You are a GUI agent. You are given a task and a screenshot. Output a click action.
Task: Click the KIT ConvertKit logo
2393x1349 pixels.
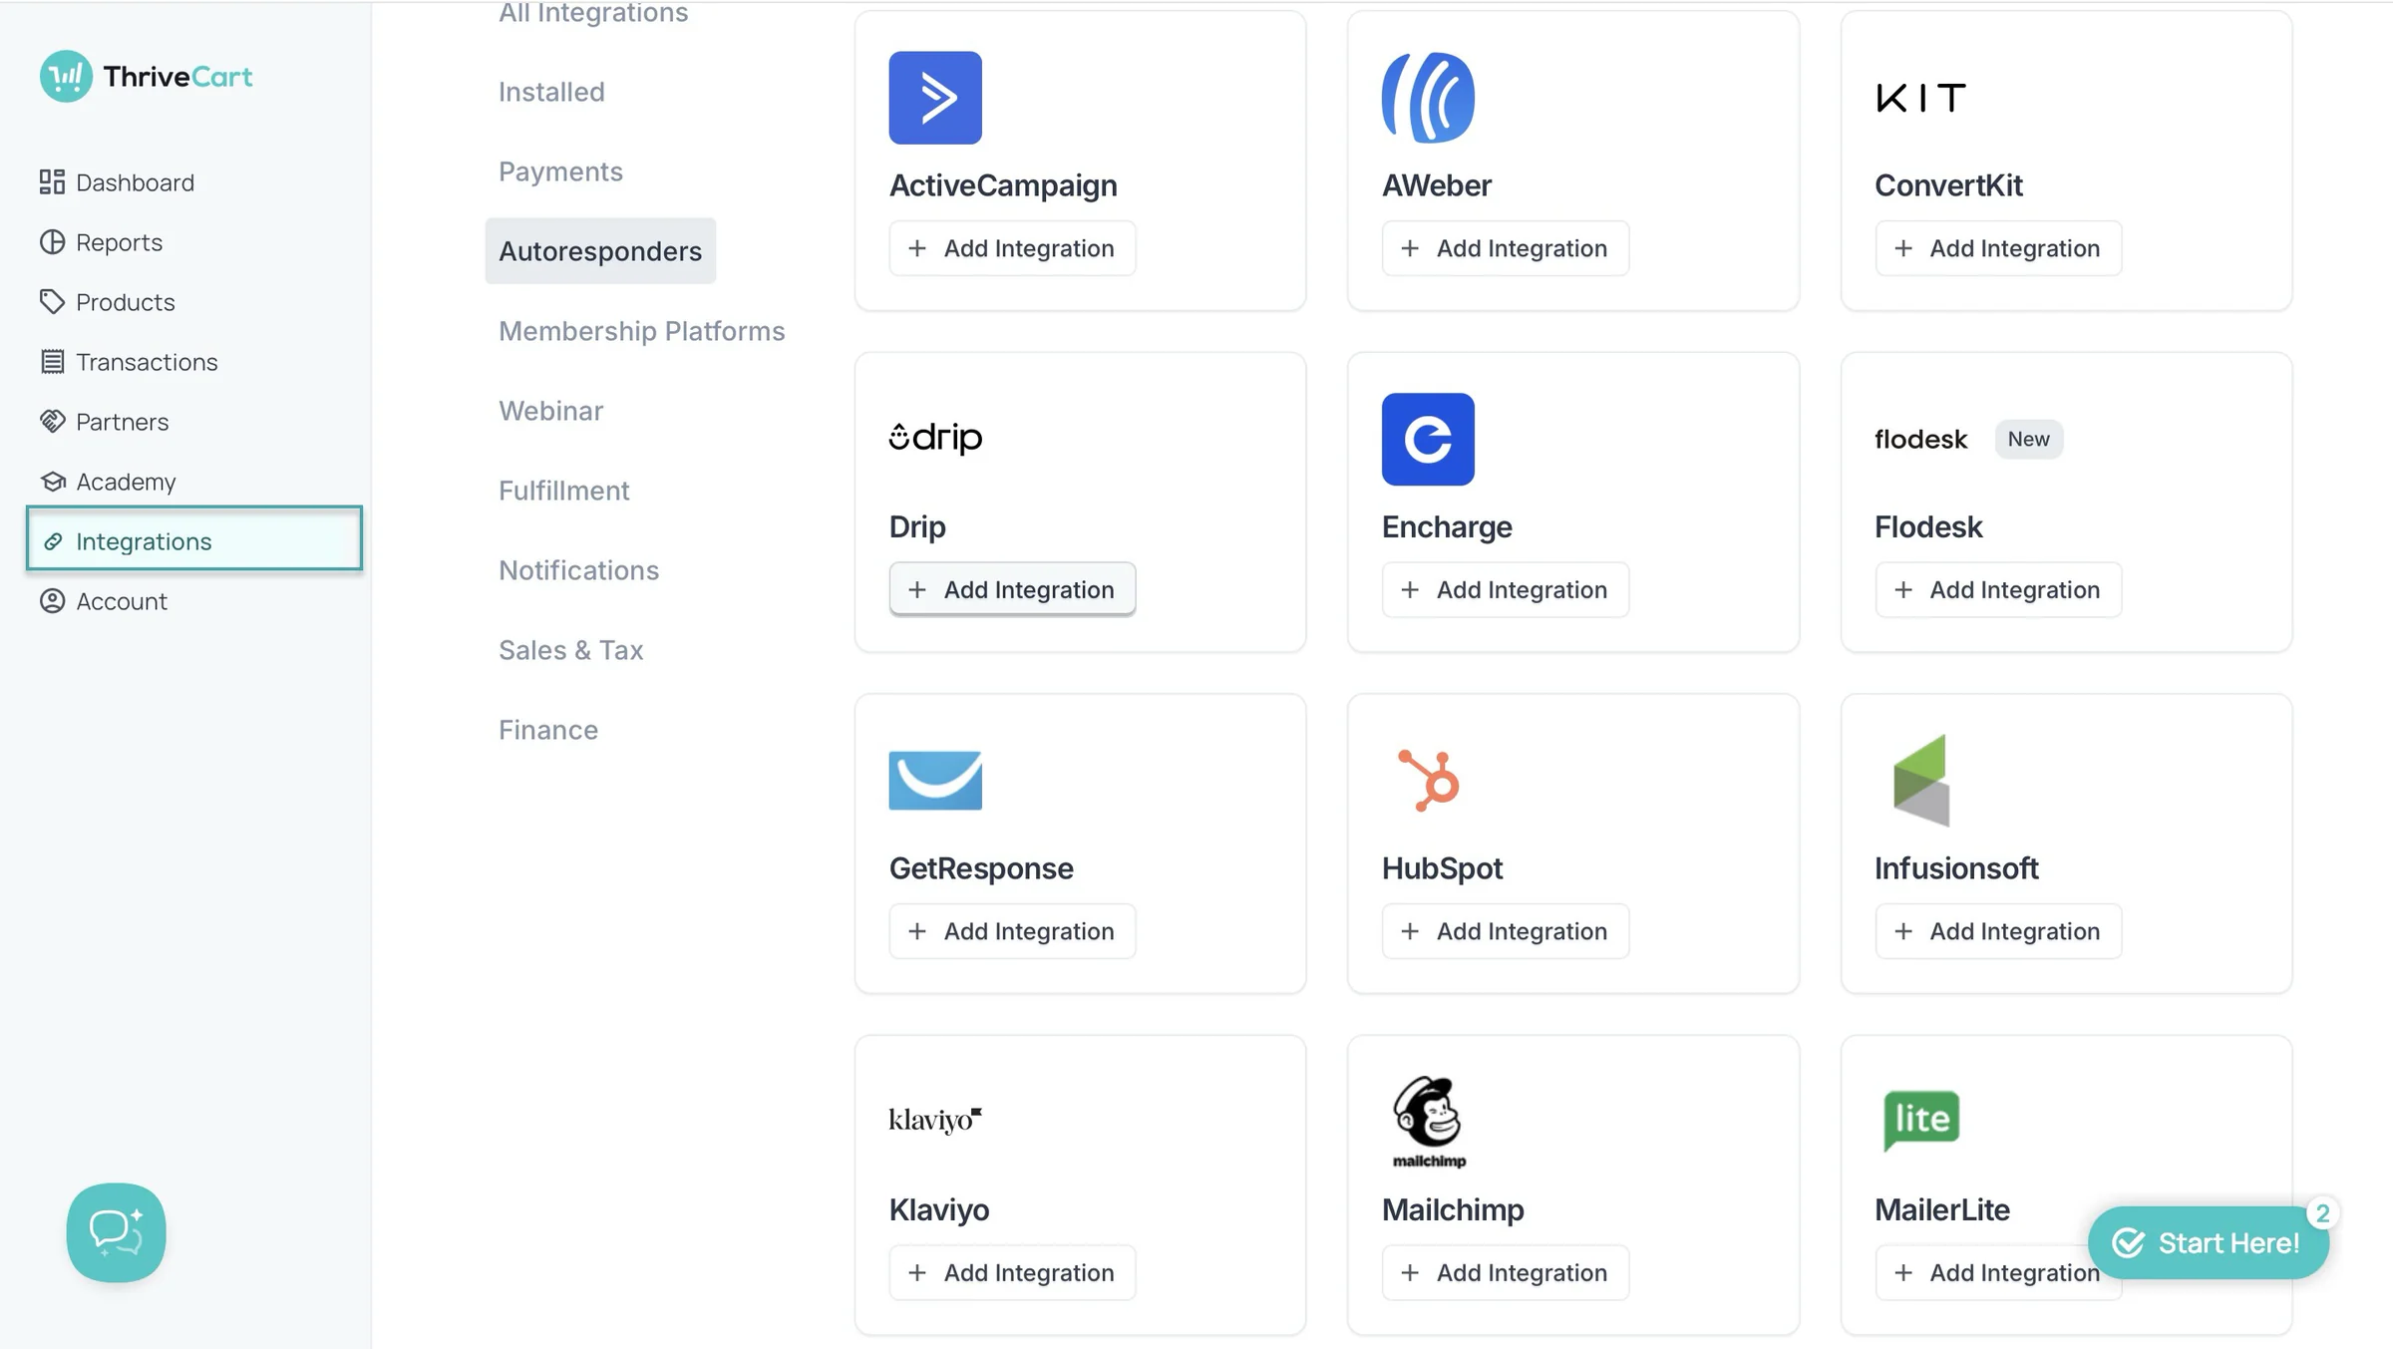coord(1920,98)
